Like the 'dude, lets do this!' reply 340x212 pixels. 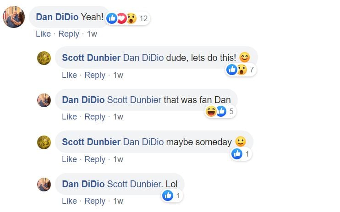(x=69, y=75)
